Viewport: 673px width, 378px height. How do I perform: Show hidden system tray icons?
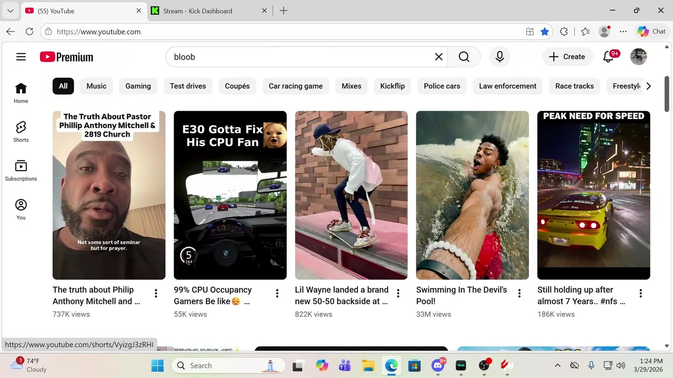click(557, 365)
